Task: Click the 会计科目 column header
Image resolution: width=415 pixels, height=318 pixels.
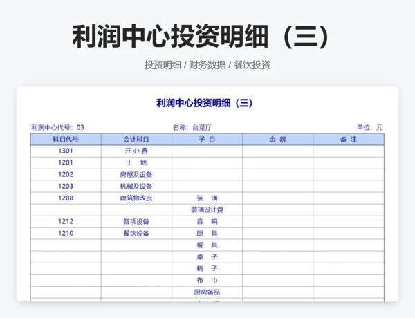Action: [136, 140]
